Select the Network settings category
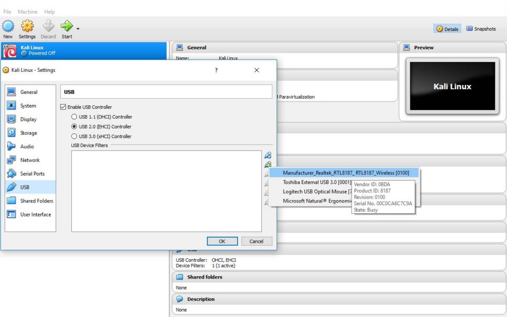Image resolution: width=507 pixels, height=317 pixels. click(x=30, y=160)
